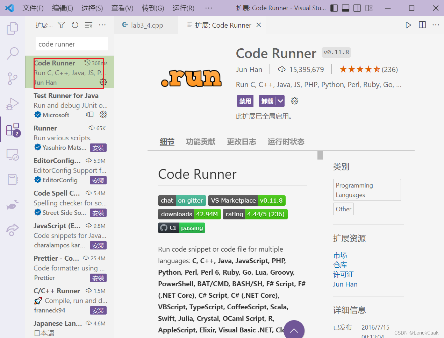The width and height of the screenshot is (444, 338).
Task: Click the Programming Languages category tag
Action: pyautogui.click(x=367, y=190)
